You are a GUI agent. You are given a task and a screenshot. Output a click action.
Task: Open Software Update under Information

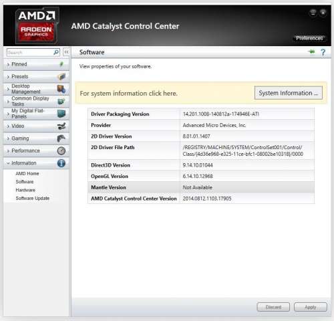(33, 199)
